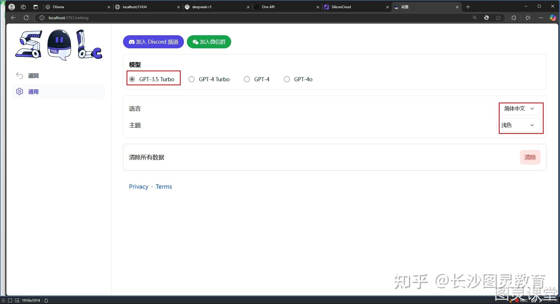The width and height of the screenshot is (560, 304).
Task: Open the browser more options menu
Action: 541,18
